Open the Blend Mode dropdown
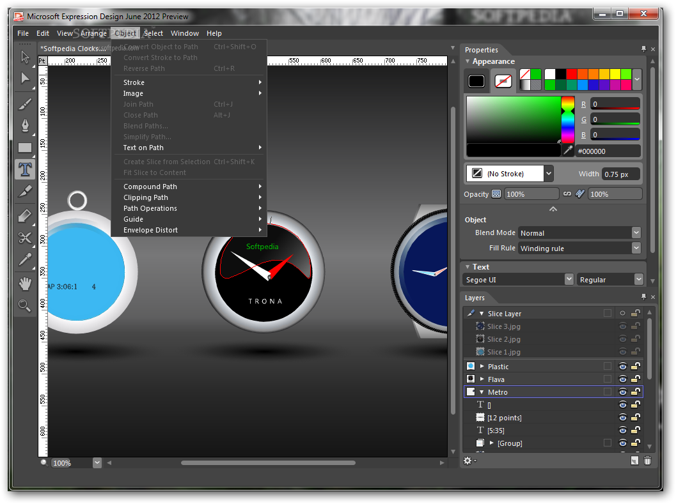The width and height of the screenshot is (676, 504). pos(636,233)
